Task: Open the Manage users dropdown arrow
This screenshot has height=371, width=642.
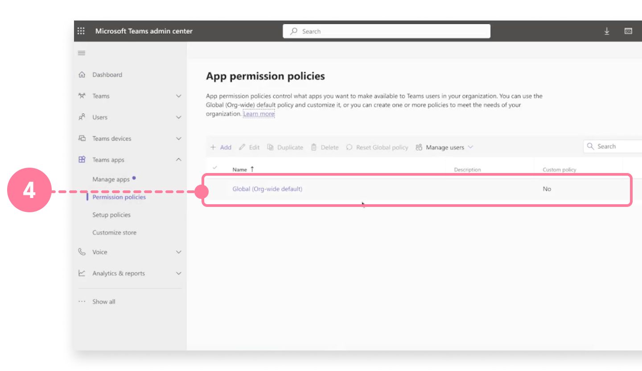Action: pyautogui.click(x=470, y=147)
